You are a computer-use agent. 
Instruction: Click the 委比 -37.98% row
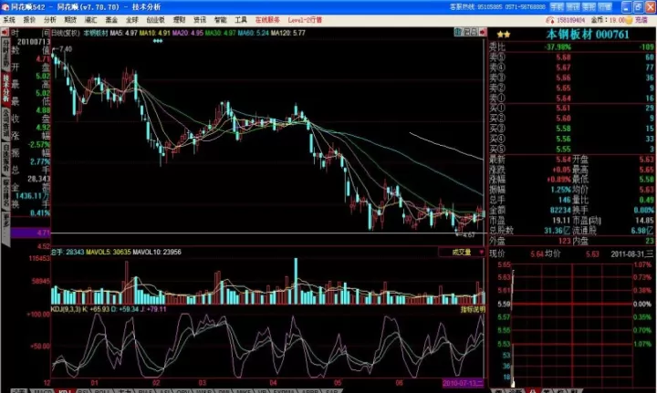(571, 47)
